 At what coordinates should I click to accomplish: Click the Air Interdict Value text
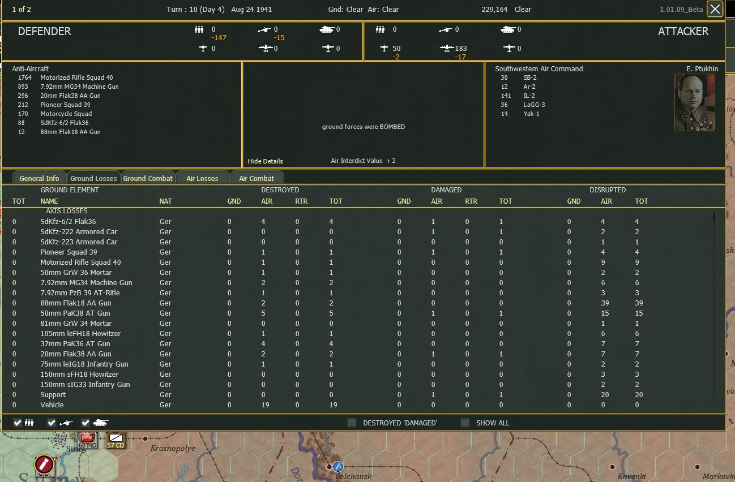point(364,161)
